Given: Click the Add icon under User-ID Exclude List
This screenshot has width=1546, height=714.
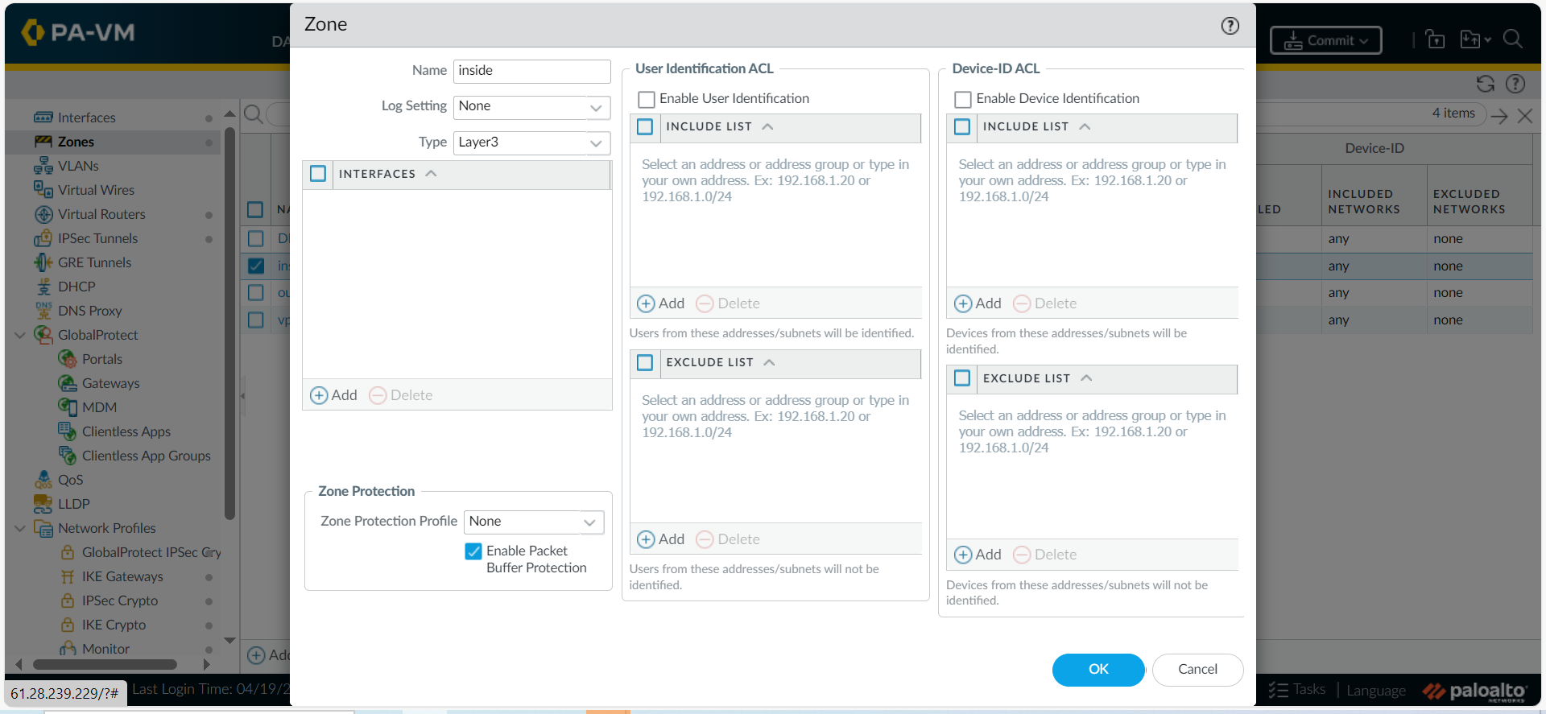Looking at the screenshot, I should pos(646,539).
